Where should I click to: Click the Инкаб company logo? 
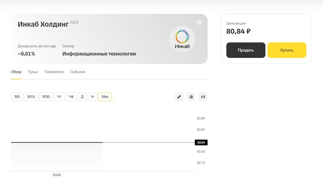tap(182, 39)
